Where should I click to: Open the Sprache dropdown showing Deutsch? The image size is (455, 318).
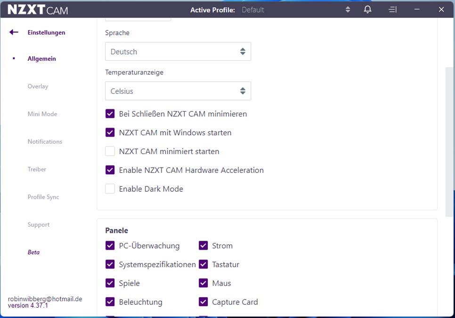[x=178, y=51]
